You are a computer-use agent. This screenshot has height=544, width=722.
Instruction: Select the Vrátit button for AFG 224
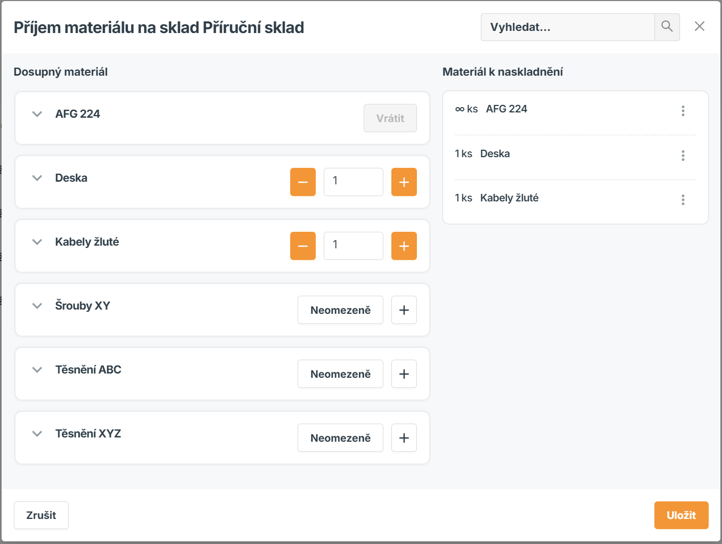click(390, 118)
